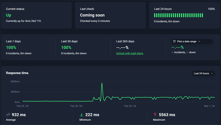Click the 100% label in Last 24 hours card
This screenshot has height=125, width=221.
click(x=211, y=9)
